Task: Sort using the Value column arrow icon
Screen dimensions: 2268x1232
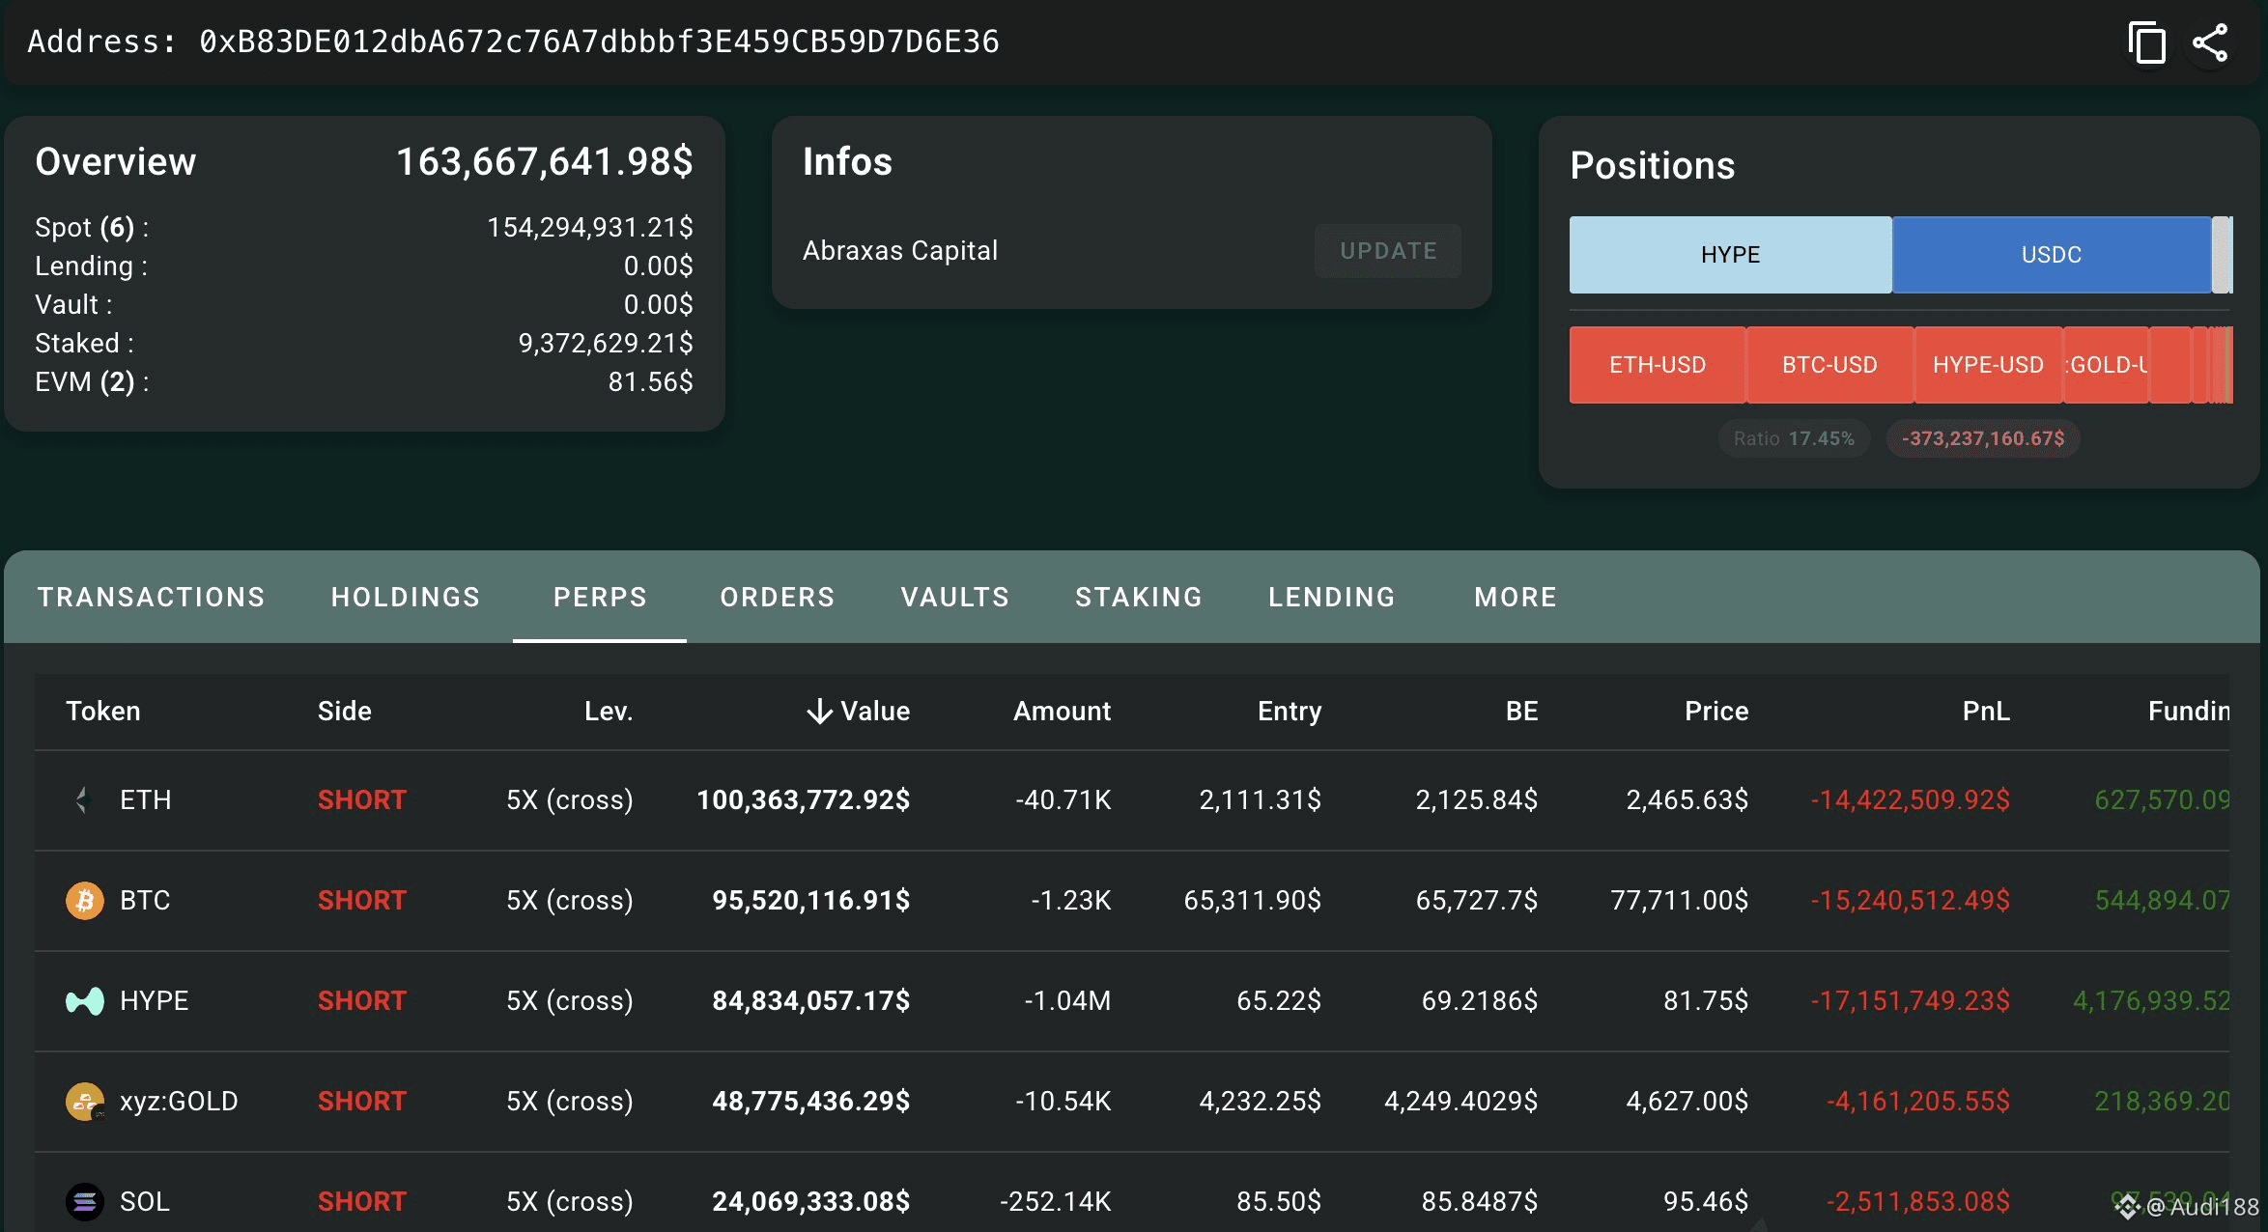Action: pos(819,712)
